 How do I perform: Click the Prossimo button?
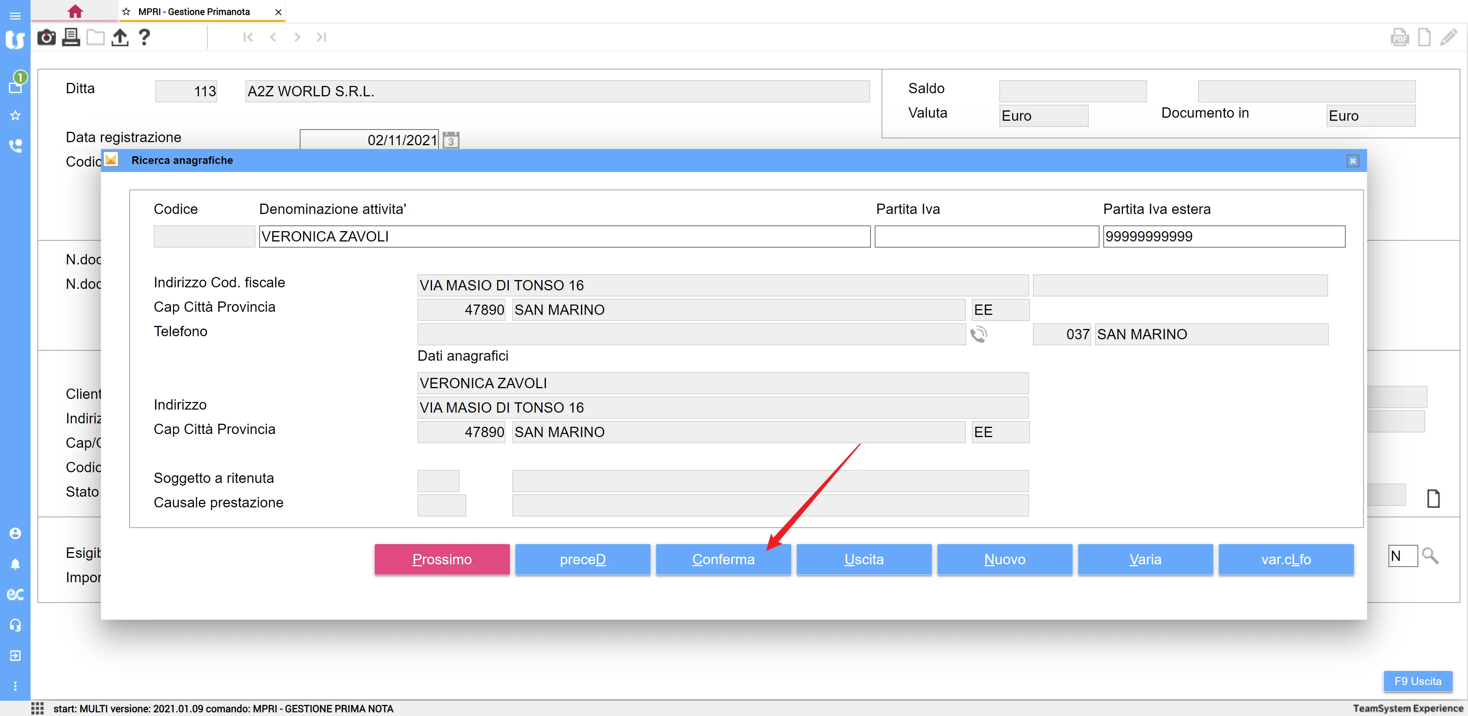click(x=442, y=559)
